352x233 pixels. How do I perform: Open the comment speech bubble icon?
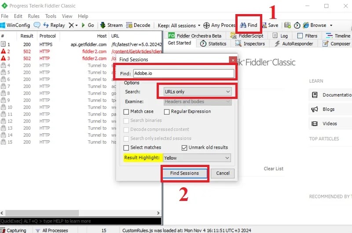pyautogui.click(x=37, y=25)
